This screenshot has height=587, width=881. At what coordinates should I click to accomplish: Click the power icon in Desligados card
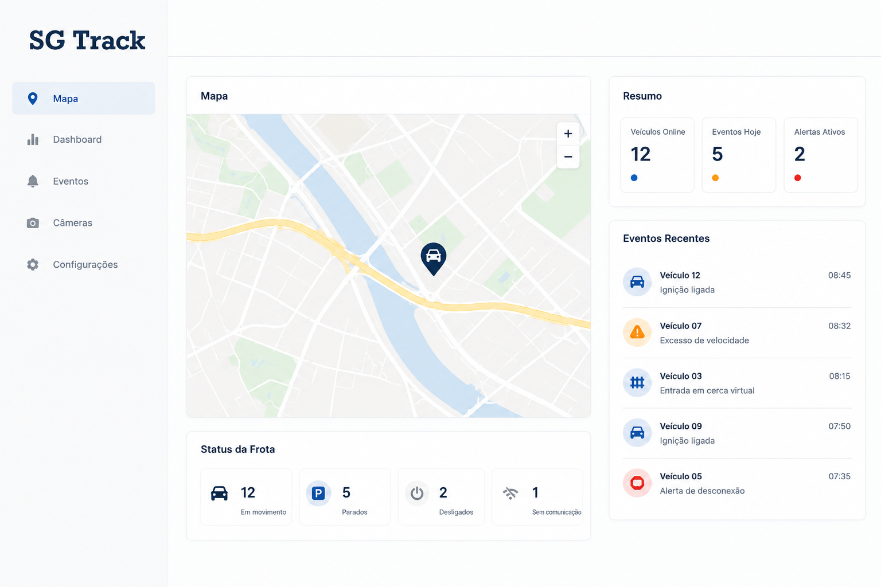coord(417,493)
